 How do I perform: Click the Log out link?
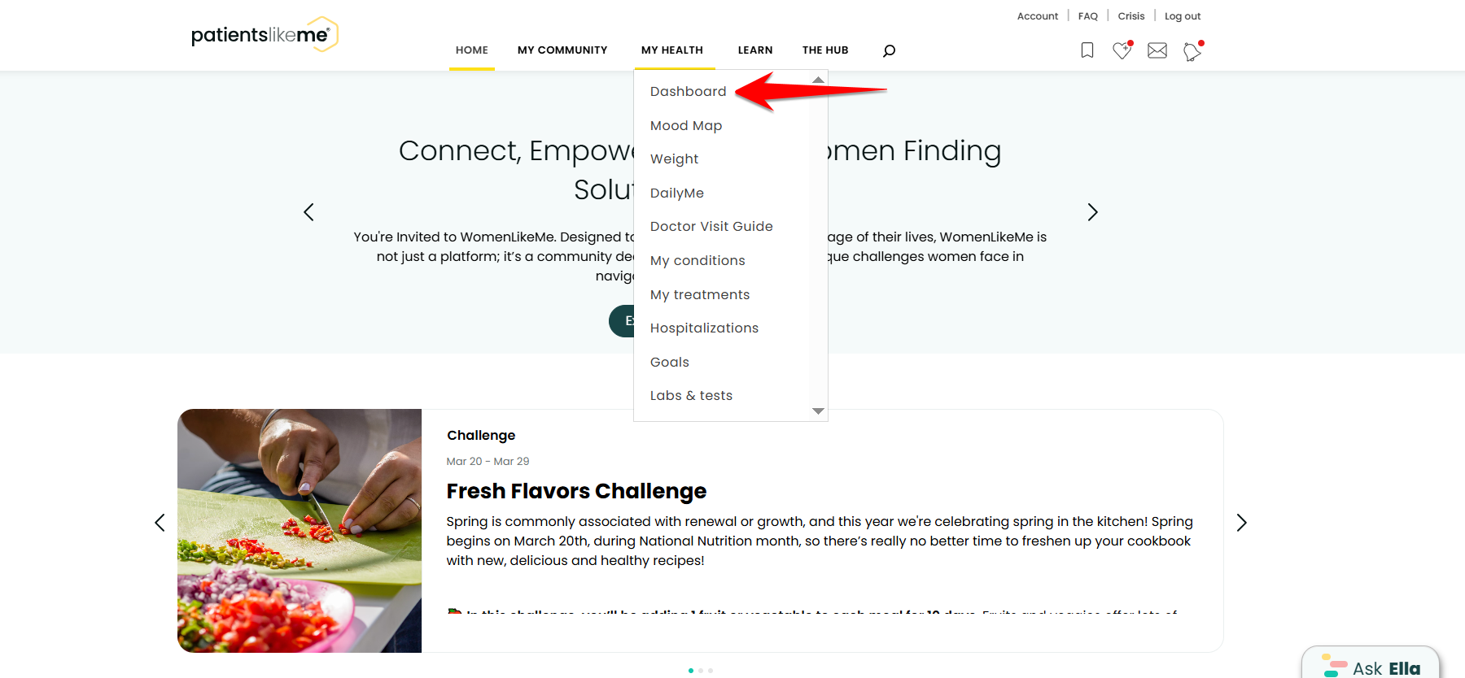pyautogui.click(x=1183, y=16)
